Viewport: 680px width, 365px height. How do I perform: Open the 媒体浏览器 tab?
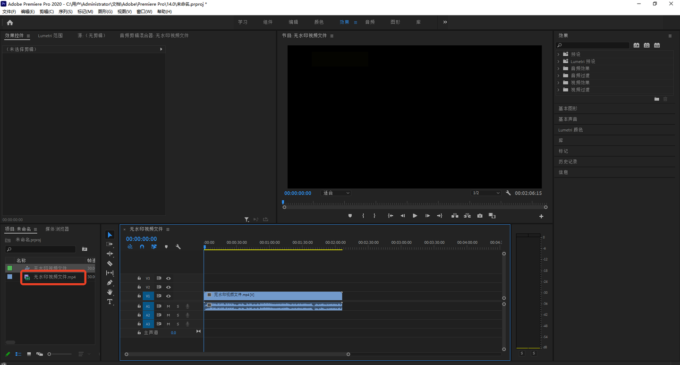click(x=57, y=229)
